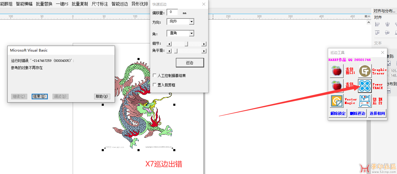Open the 一键PS menu item
The height and width of the screenshot is (174, 397).
[x=62, y=4]
